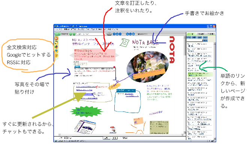The width and height of the screenshot is (247, 144).
Task: Click the first green circle button after NOTA logo
Action: (x=70, y=34)
